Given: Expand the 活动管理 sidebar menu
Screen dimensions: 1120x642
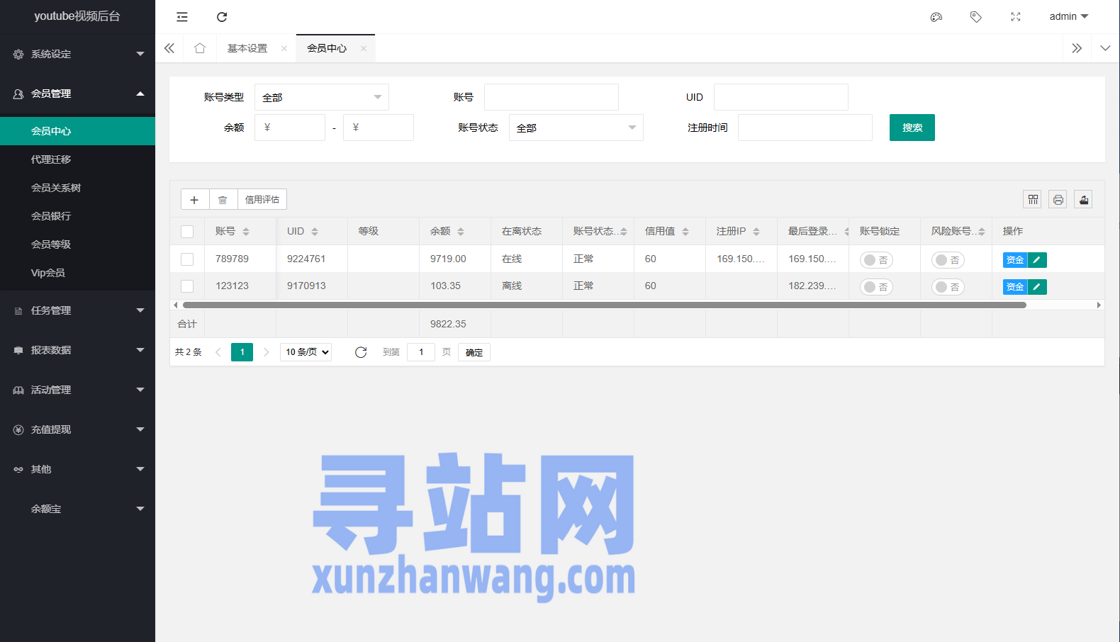Looking at the screenshot, I should pyautogui.click(x=77, y=390).
